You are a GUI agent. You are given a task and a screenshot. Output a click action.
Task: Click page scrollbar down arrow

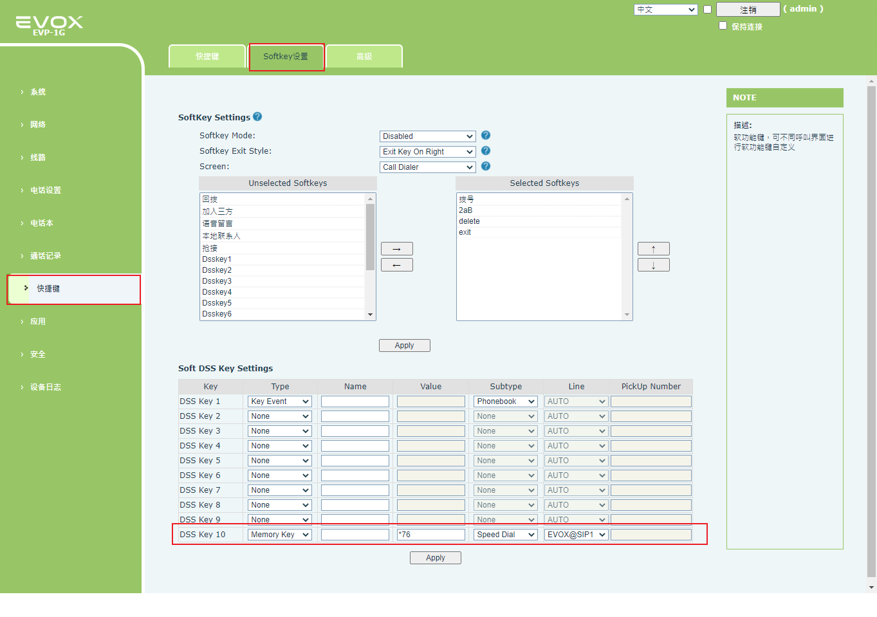(872, 587)
